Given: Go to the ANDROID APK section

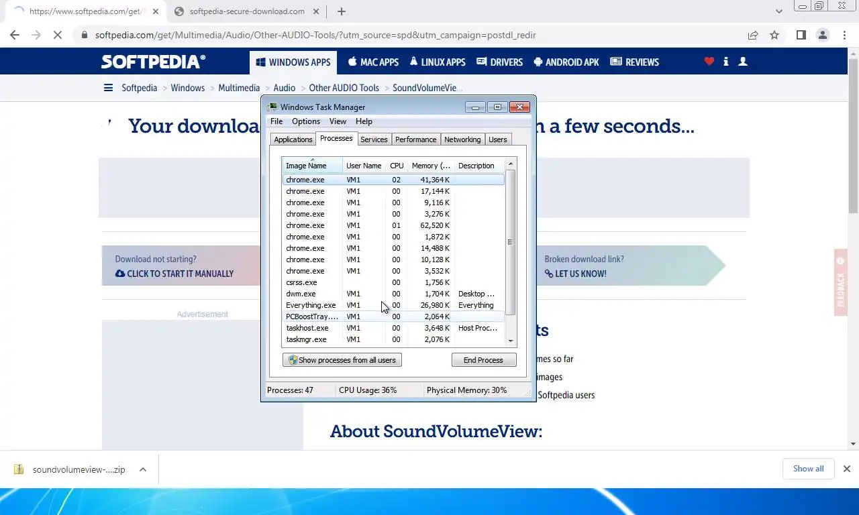Looking at the screenshot, I should click(x=566, y=62).
